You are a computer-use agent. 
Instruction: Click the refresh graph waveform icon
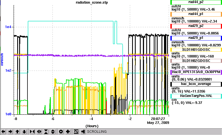click(x=76, y=132)
